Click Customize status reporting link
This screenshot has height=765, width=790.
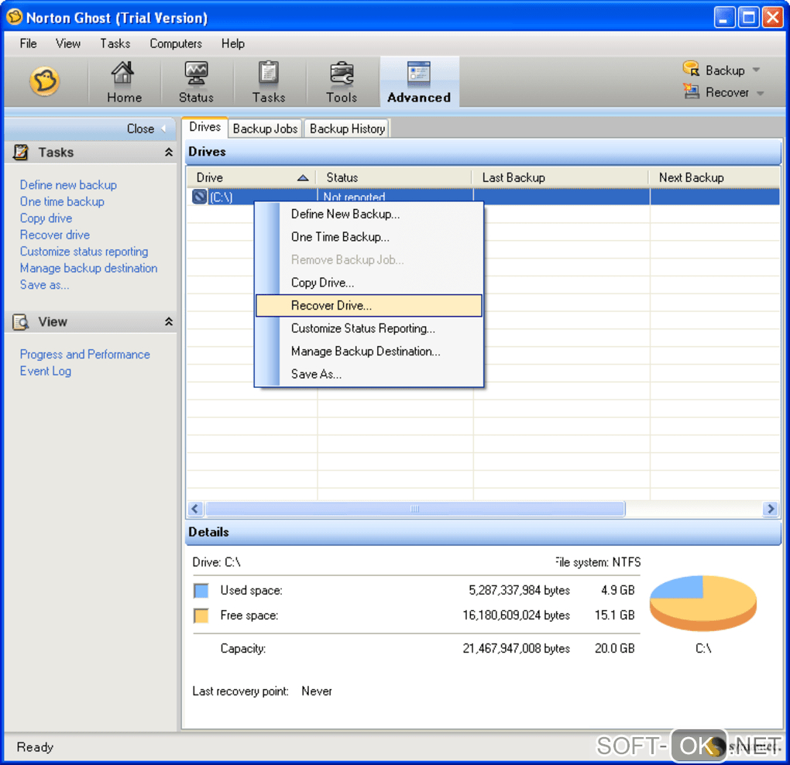[84, 252]
